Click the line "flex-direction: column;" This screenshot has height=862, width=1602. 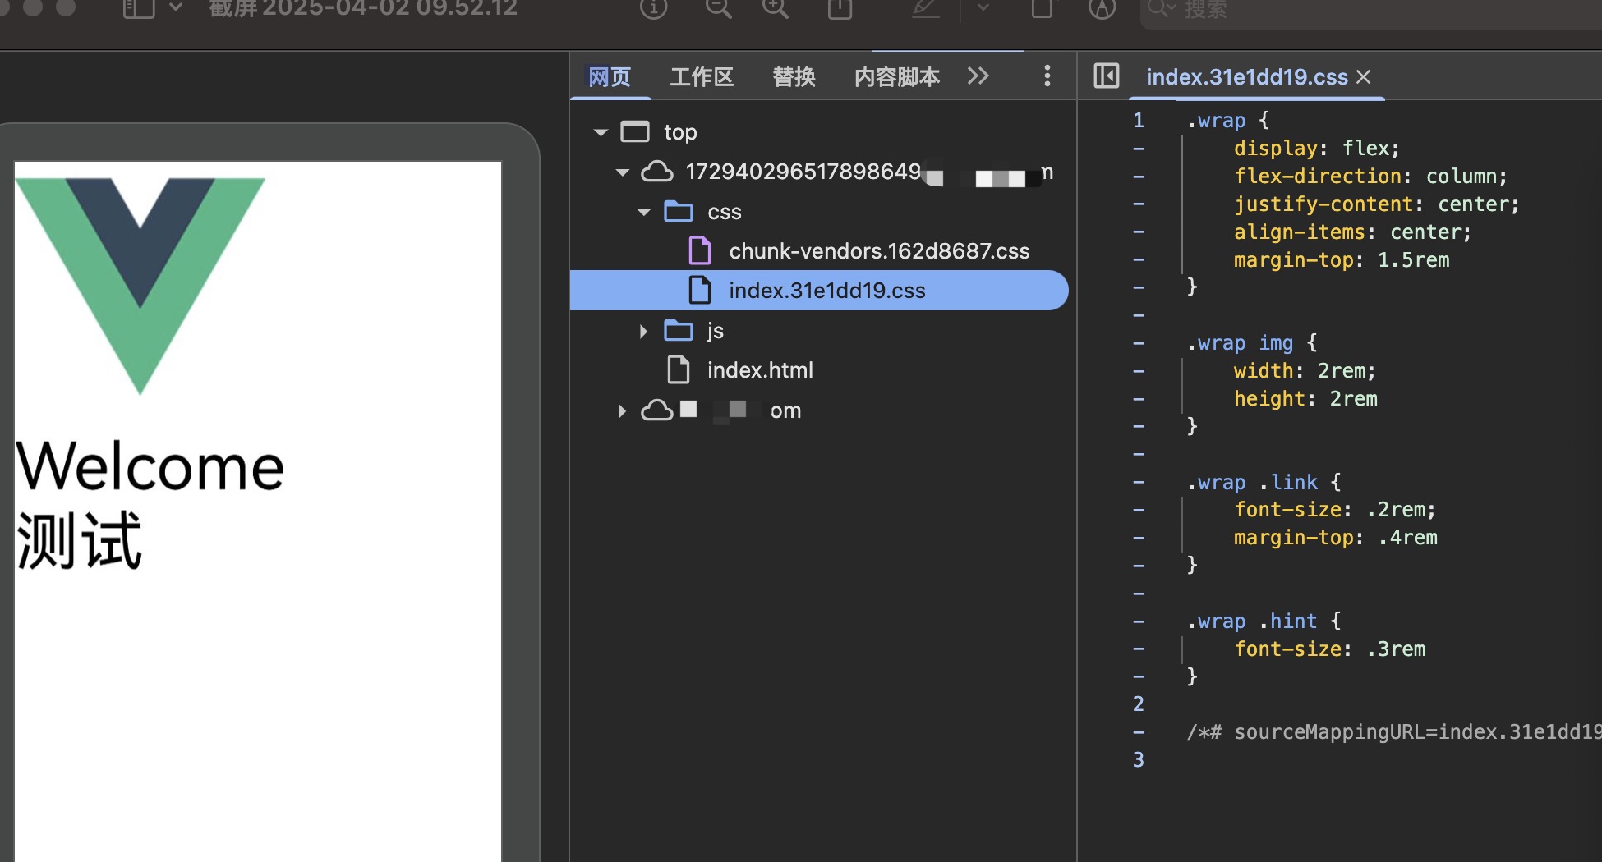[1370, 177]
